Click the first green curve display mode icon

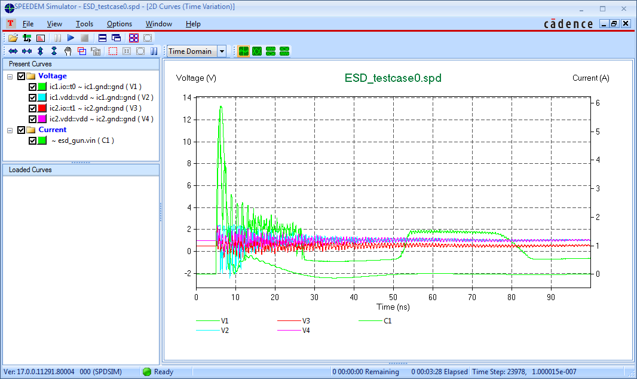point(243,51)
